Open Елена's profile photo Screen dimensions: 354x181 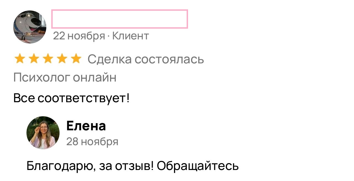click(43, 133)
